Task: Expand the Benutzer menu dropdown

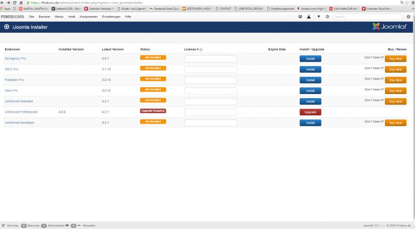Action: (x=45, y=17)
